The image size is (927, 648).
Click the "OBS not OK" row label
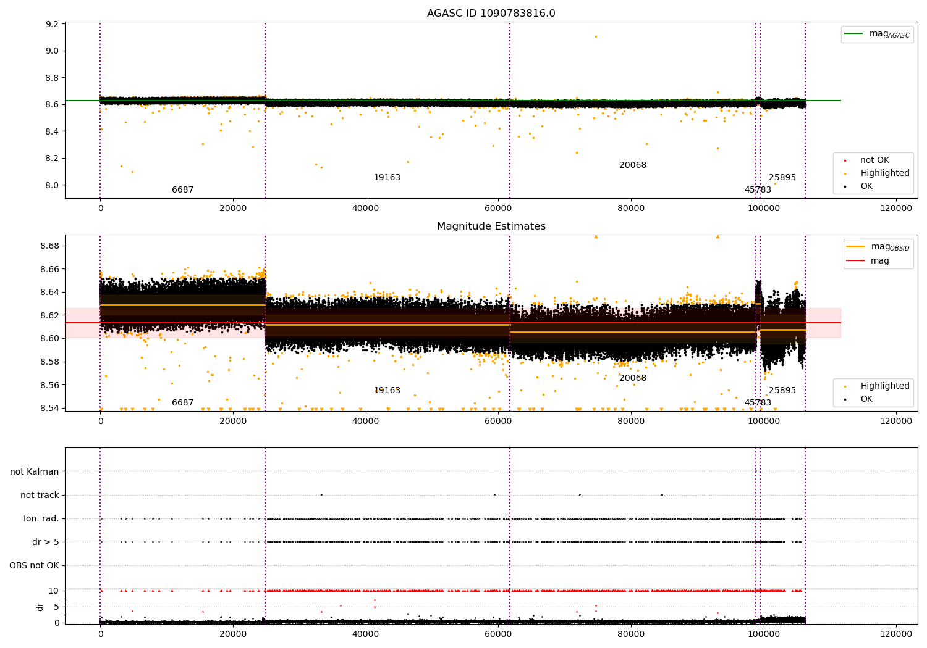click(34, 566)
